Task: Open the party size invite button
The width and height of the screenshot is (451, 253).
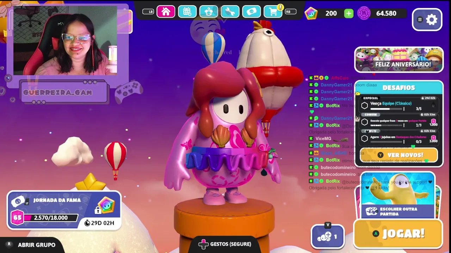Action: click(328, 237)
